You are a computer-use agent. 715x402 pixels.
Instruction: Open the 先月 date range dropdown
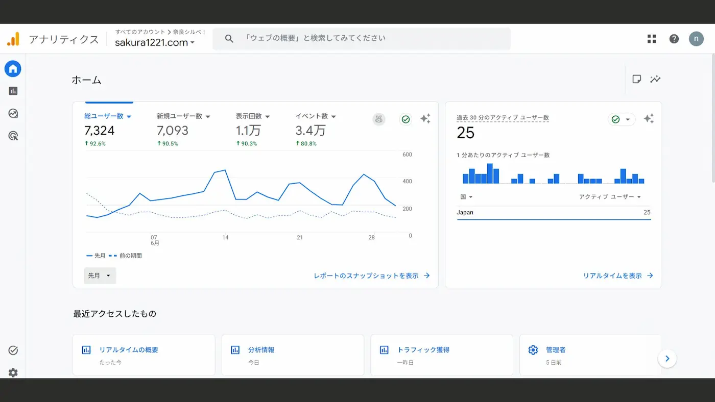coord(100,275)
